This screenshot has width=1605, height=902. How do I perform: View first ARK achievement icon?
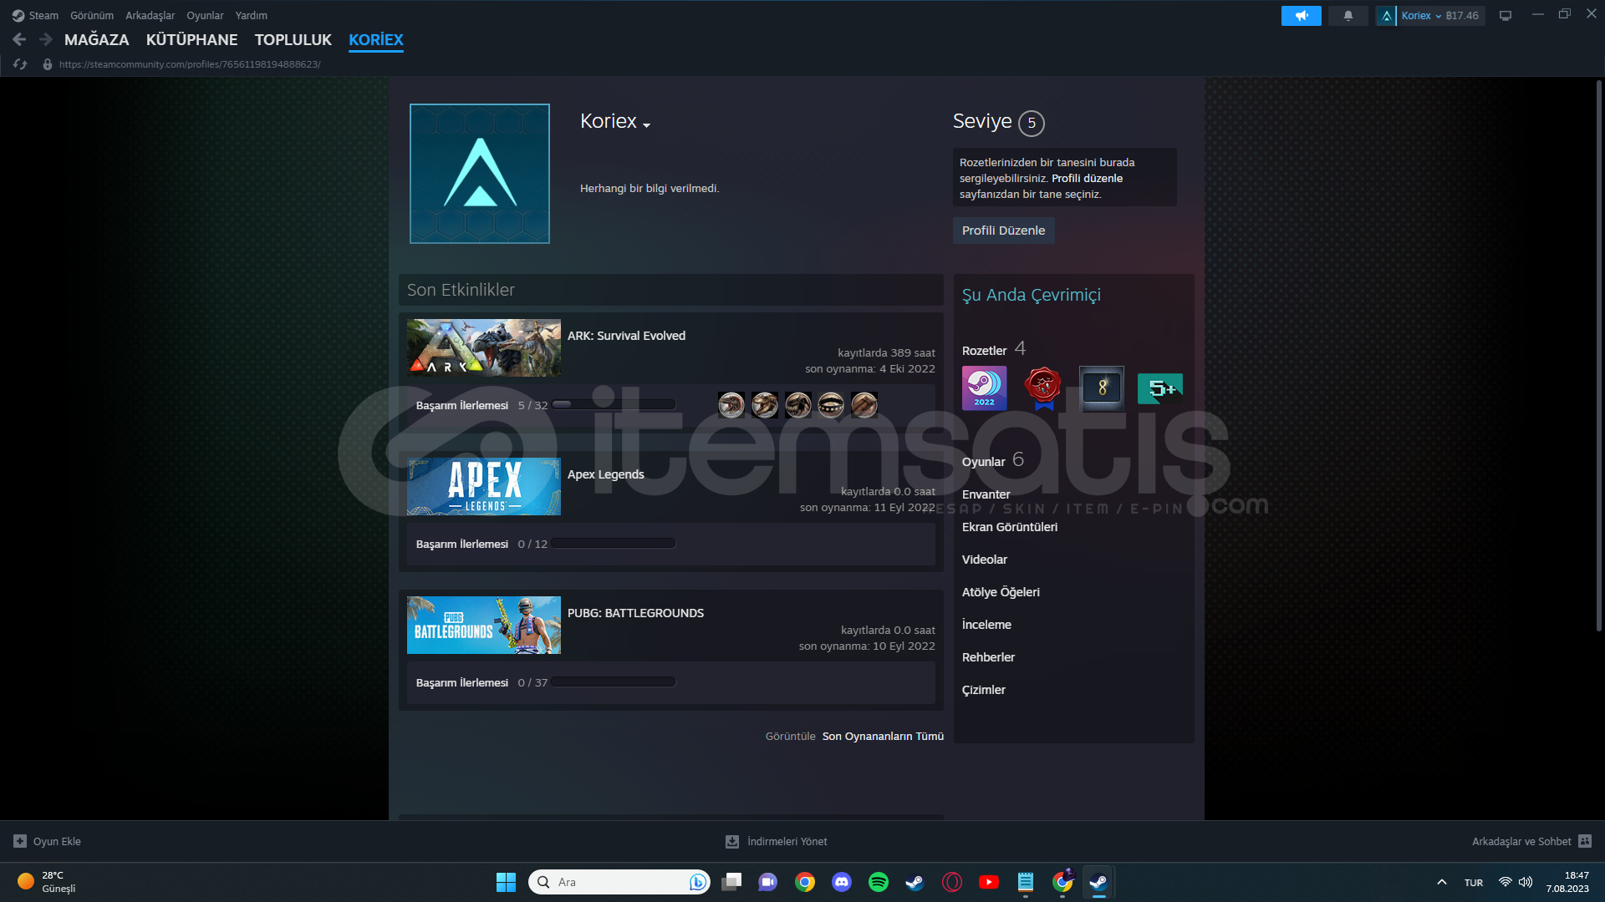click(x=731, y=405)
